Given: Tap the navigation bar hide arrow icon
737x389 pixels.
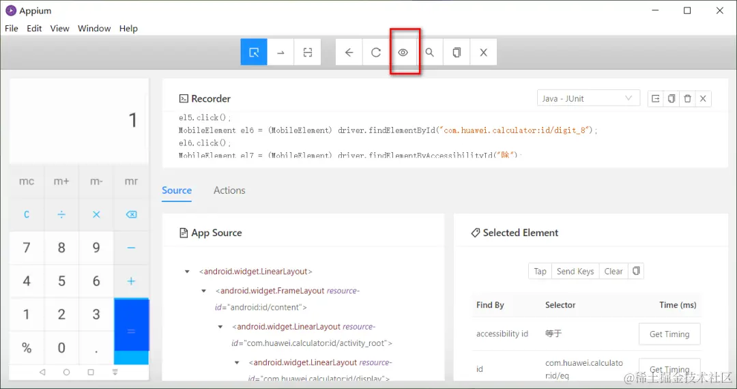Looking at the screenshot, I should (x=115, y=372).
